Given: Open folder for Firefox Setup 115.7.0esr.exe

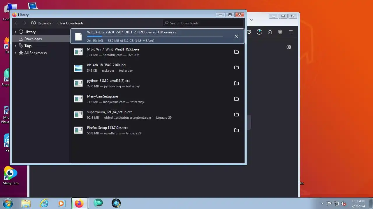Looking at the screenshot, I should [x=236, y=130].
